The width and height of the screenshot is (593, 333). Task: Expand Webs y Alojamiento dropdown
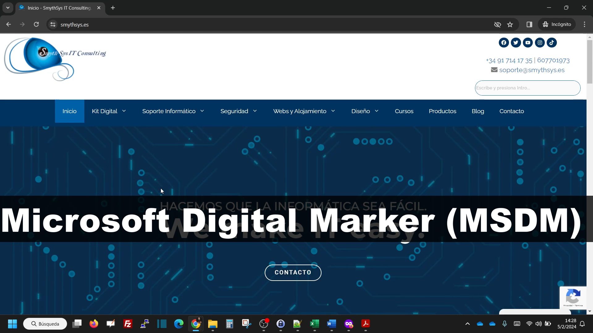tap(333, 111)
